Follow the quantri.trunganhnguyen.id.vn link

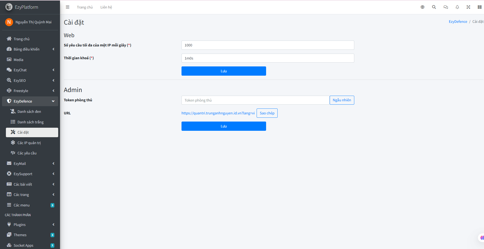(218, 113)
